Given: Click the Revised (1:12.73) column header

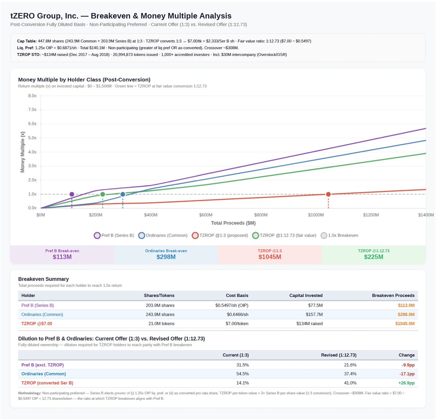Looking at the screenshot, I should click(x=339, y=355).
